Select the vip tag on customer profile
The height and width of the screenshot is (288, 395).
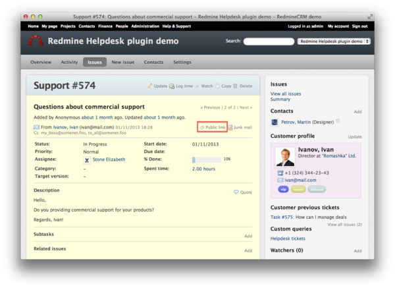point(283,188)
